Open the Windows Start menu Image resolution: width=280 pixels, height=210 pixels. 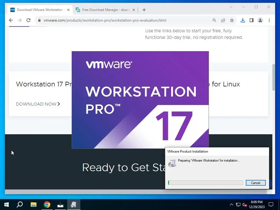7,205
